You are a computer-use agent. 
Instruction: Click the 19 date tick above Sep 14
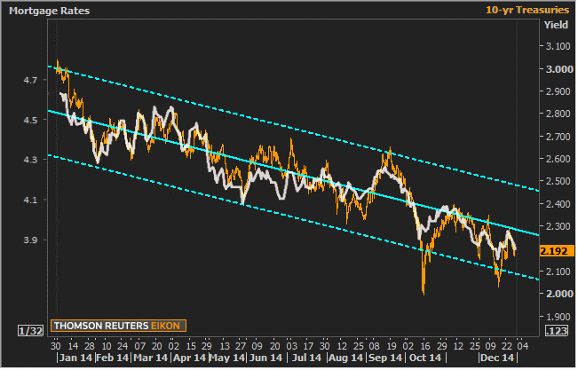392,347
